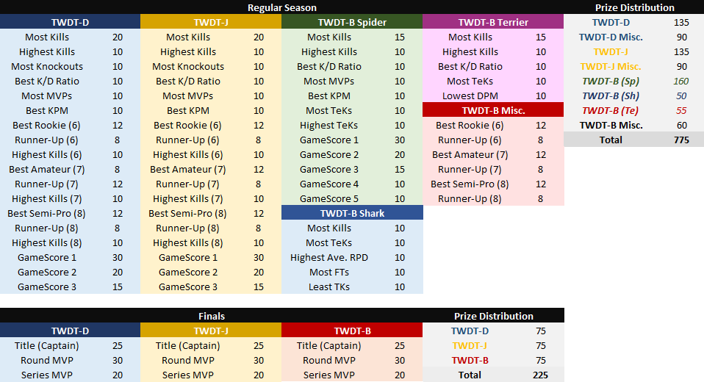Select the Total 775 value cell
The width and height of the screenshot is (704, 382).
(x=681, y=140)
